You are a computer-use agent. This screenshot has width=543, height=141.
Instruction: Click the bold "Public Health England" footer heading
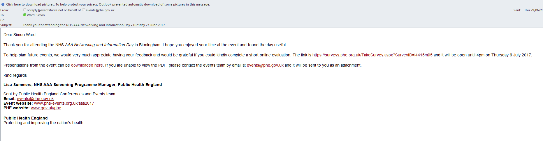coord(25,118)
